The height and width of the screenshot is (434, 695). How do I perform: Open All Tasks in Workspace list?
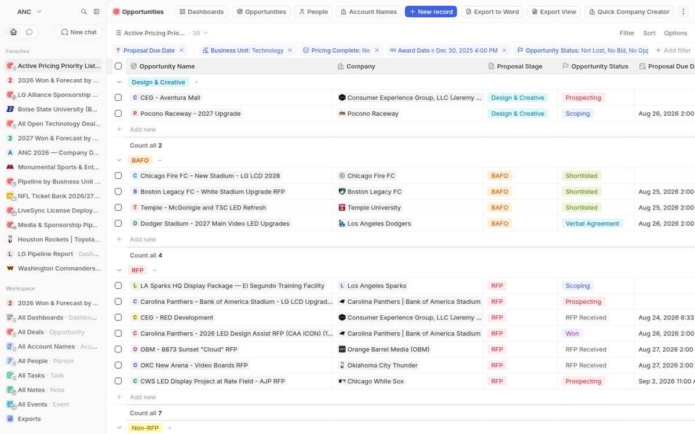pyautogui.click(x=53, y=376)
